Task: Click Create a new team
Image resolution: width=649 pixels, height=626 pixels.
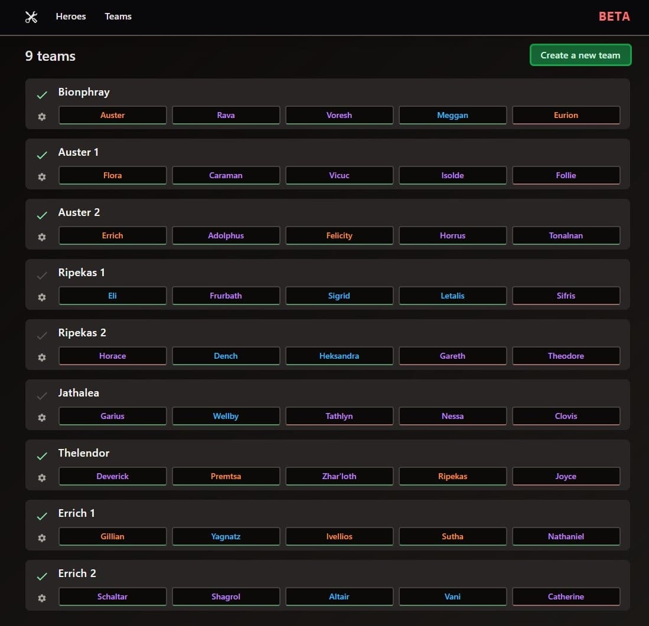Action: [580, 55]
